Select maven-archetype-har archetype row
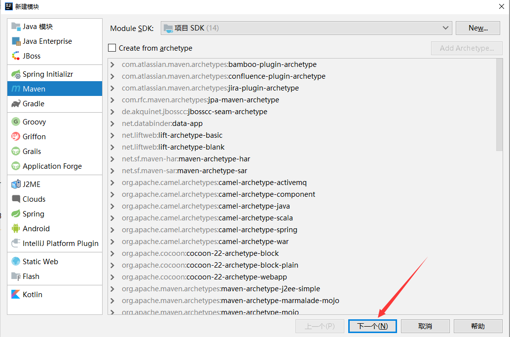Viewport: 510px width, 337px height. click(x=302, y=159)
